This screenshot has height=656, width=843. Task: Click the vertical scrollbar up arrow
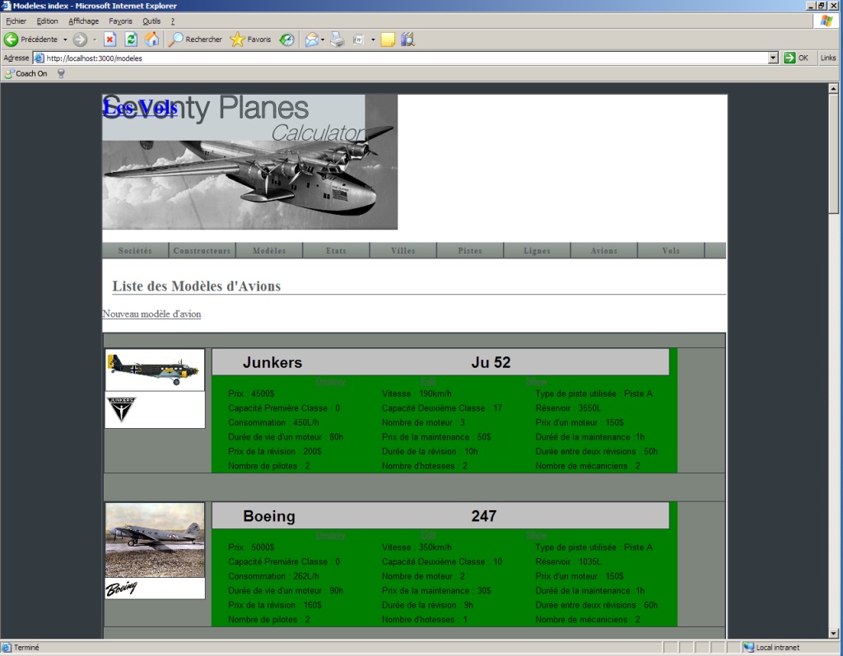(833, 88)
